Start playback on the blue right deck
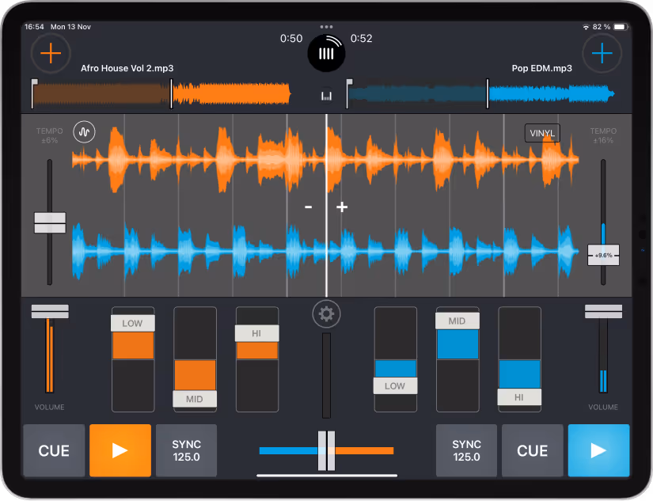This screenshot has width=653, height=501. pos(598,450)
